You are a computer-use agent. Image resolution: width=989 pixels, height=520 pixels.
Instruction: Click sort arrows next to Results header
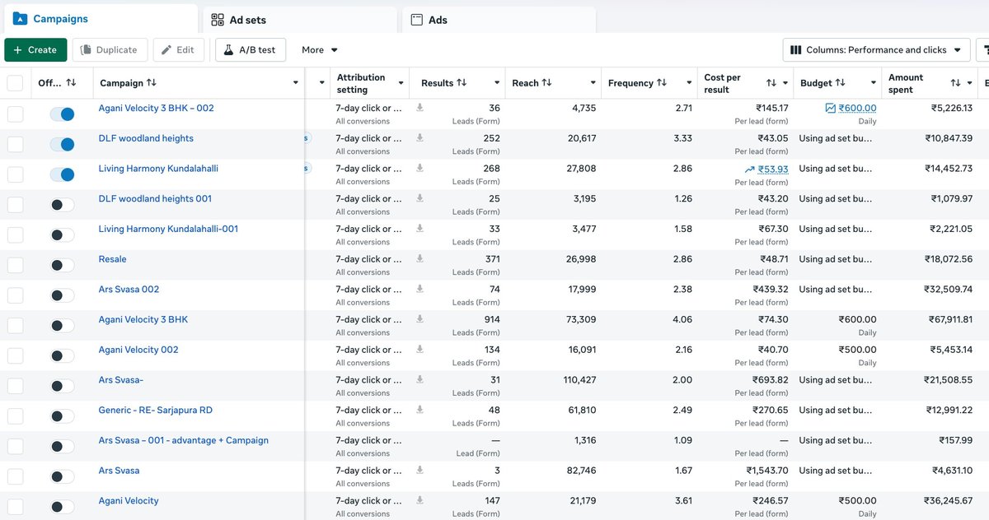[462, 82]
